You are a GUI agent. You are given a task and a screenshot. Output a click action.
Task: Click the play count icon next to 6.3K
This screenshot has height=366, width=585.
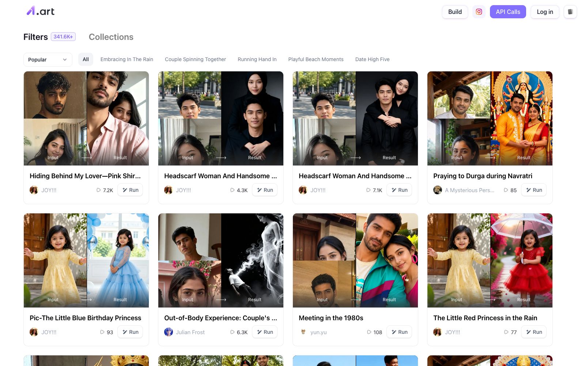232,332
